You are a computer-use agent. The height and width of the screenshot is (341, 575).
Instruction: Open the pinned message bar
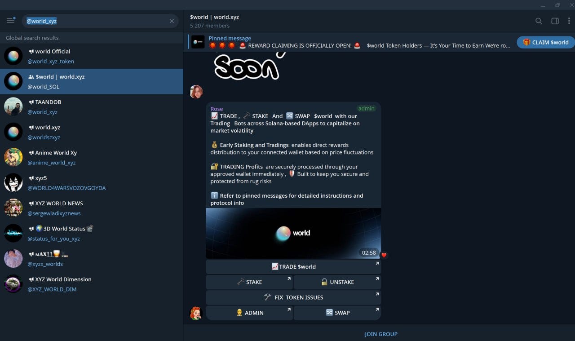[x=350, y=42]
